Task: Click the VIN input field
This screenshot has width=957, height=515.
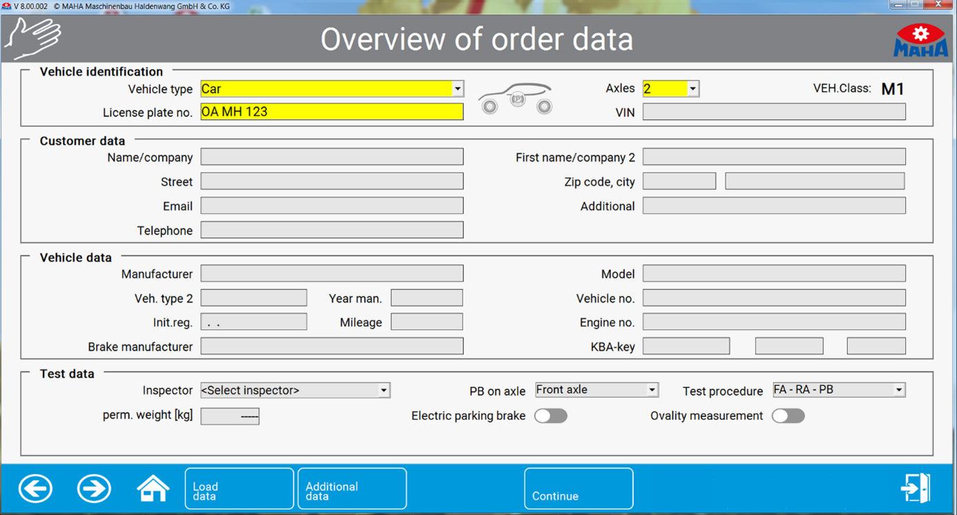Action: [x=774, y=112]
